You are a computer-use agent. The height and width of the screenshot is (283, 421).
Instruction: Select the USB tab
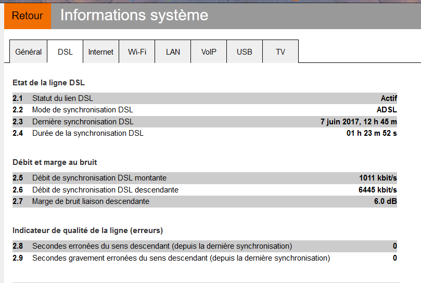(244, 52)
